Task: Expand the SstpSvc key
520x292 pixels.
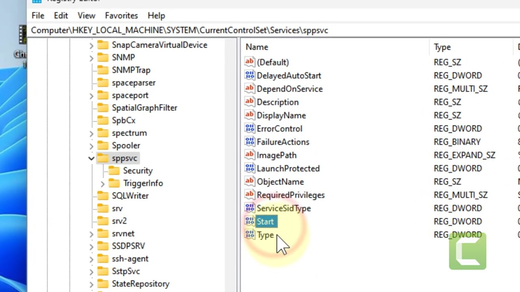Action: [x=91, y=271]
